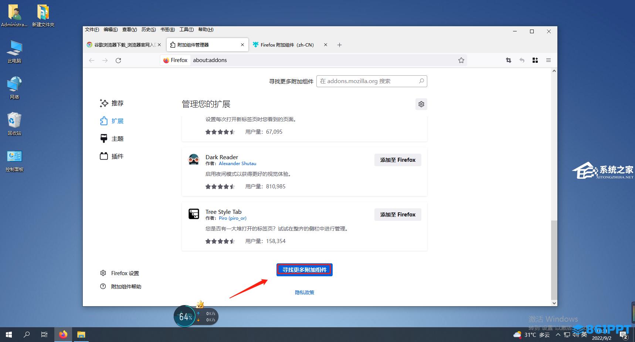The width and height of the screenshot is (635, 342).
Task: Open the Windows Start menu
Action: pyautogui.click(x=9, y=335)
